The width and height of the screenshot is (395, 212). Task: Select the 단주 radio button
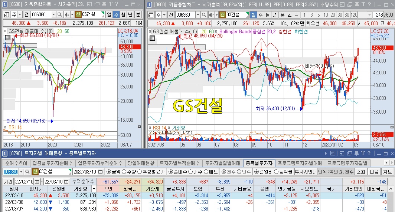[x=239, y=172]
